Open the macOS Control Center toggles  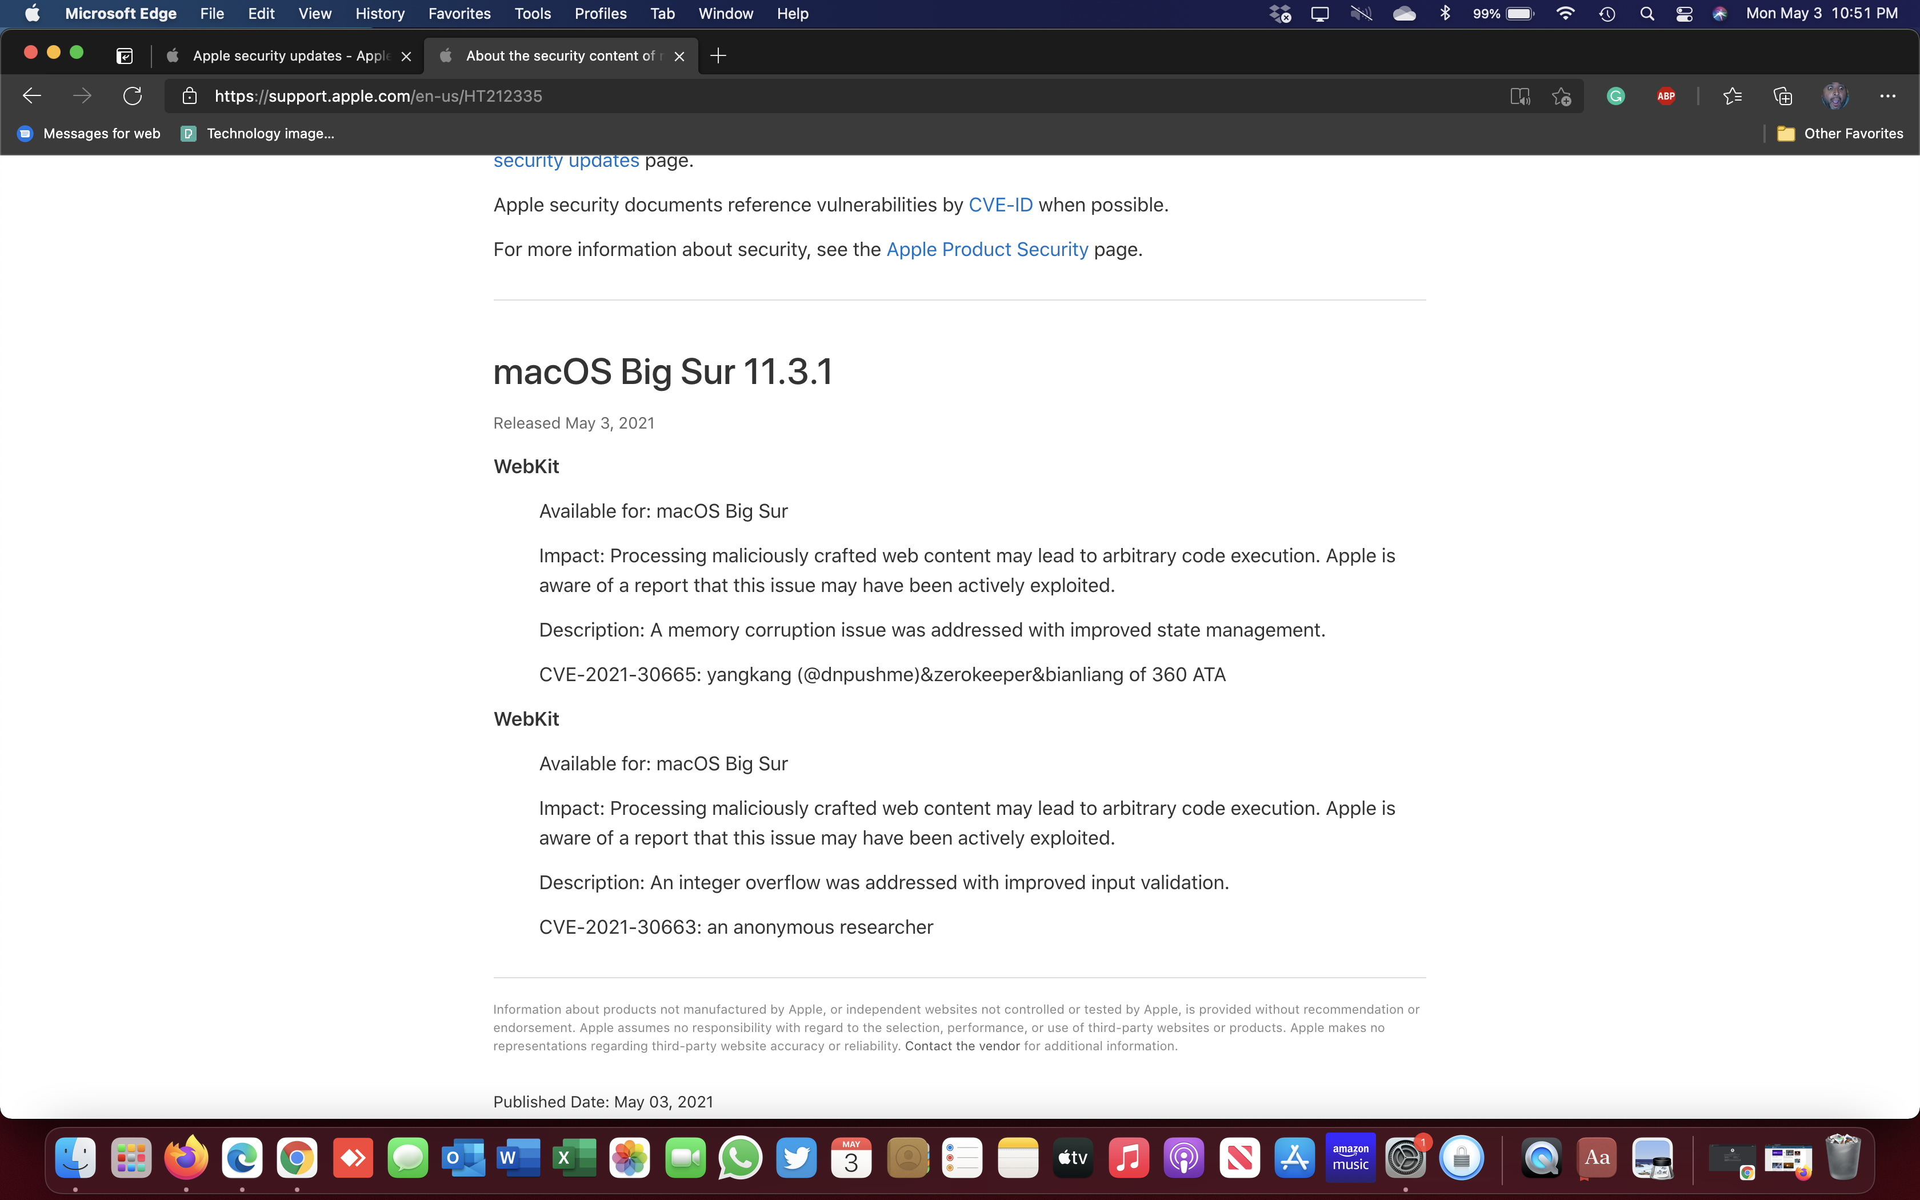pos(1683,14)
